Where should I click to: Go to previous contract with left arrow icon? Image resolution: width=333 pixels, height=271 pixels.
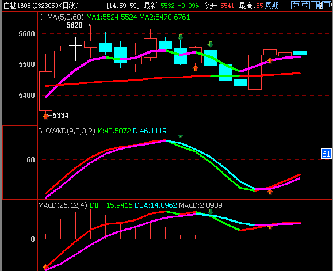point(296,5)
